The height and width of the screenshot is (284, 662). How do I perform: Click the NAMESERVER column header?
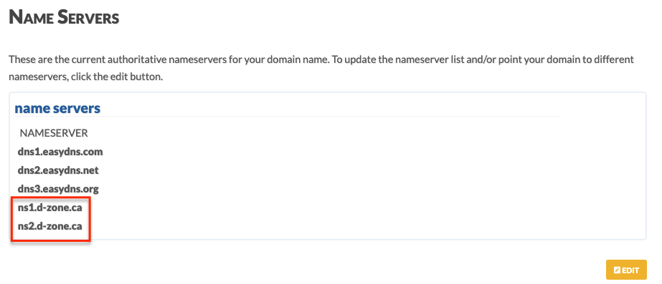click(54, 133)
